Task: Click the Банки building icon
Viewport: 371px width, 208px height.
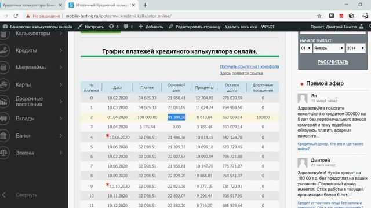Action: [x=4, y=136]
